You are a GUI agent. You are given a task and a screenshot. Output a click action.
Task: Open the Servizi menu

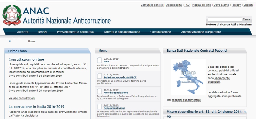pyautogui.click(x=42, y=32)
